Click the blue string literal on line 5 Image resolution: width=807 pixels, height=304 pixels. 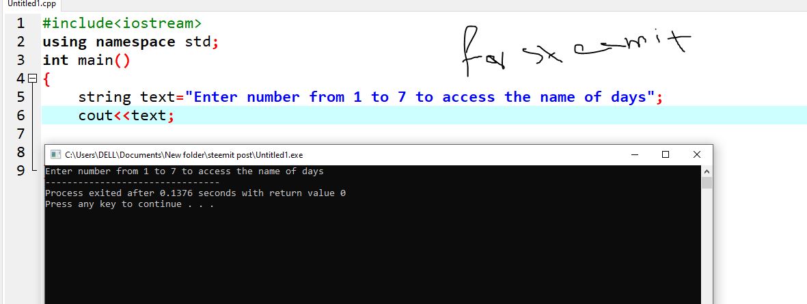tap(420, 97)
